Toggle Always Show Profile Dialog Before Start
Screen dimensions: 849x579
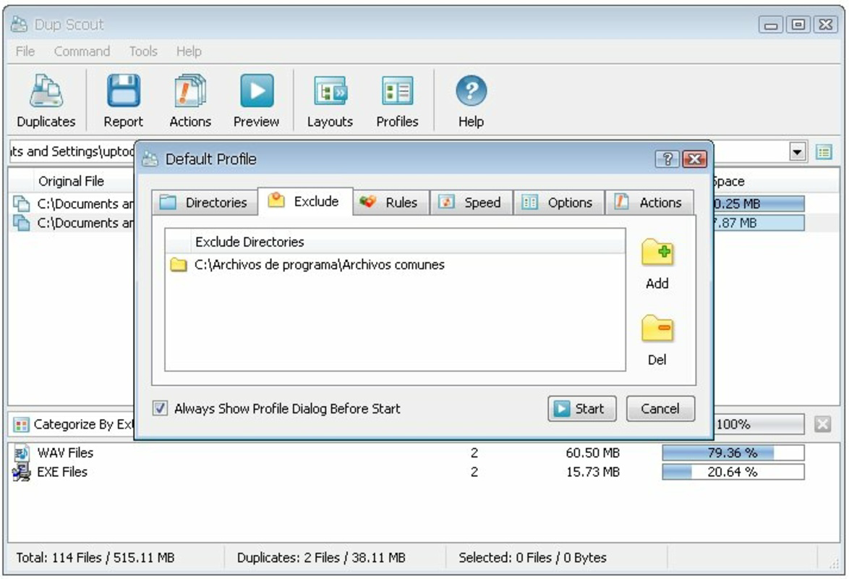point(160,408)
